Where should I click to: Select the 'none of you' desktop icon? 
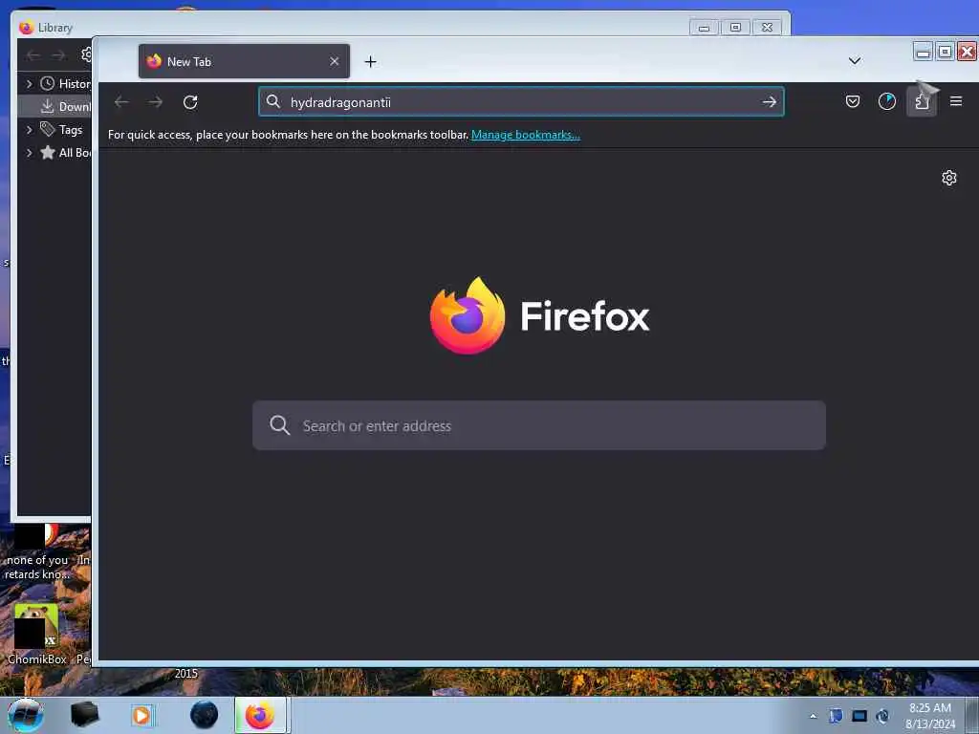37,553
